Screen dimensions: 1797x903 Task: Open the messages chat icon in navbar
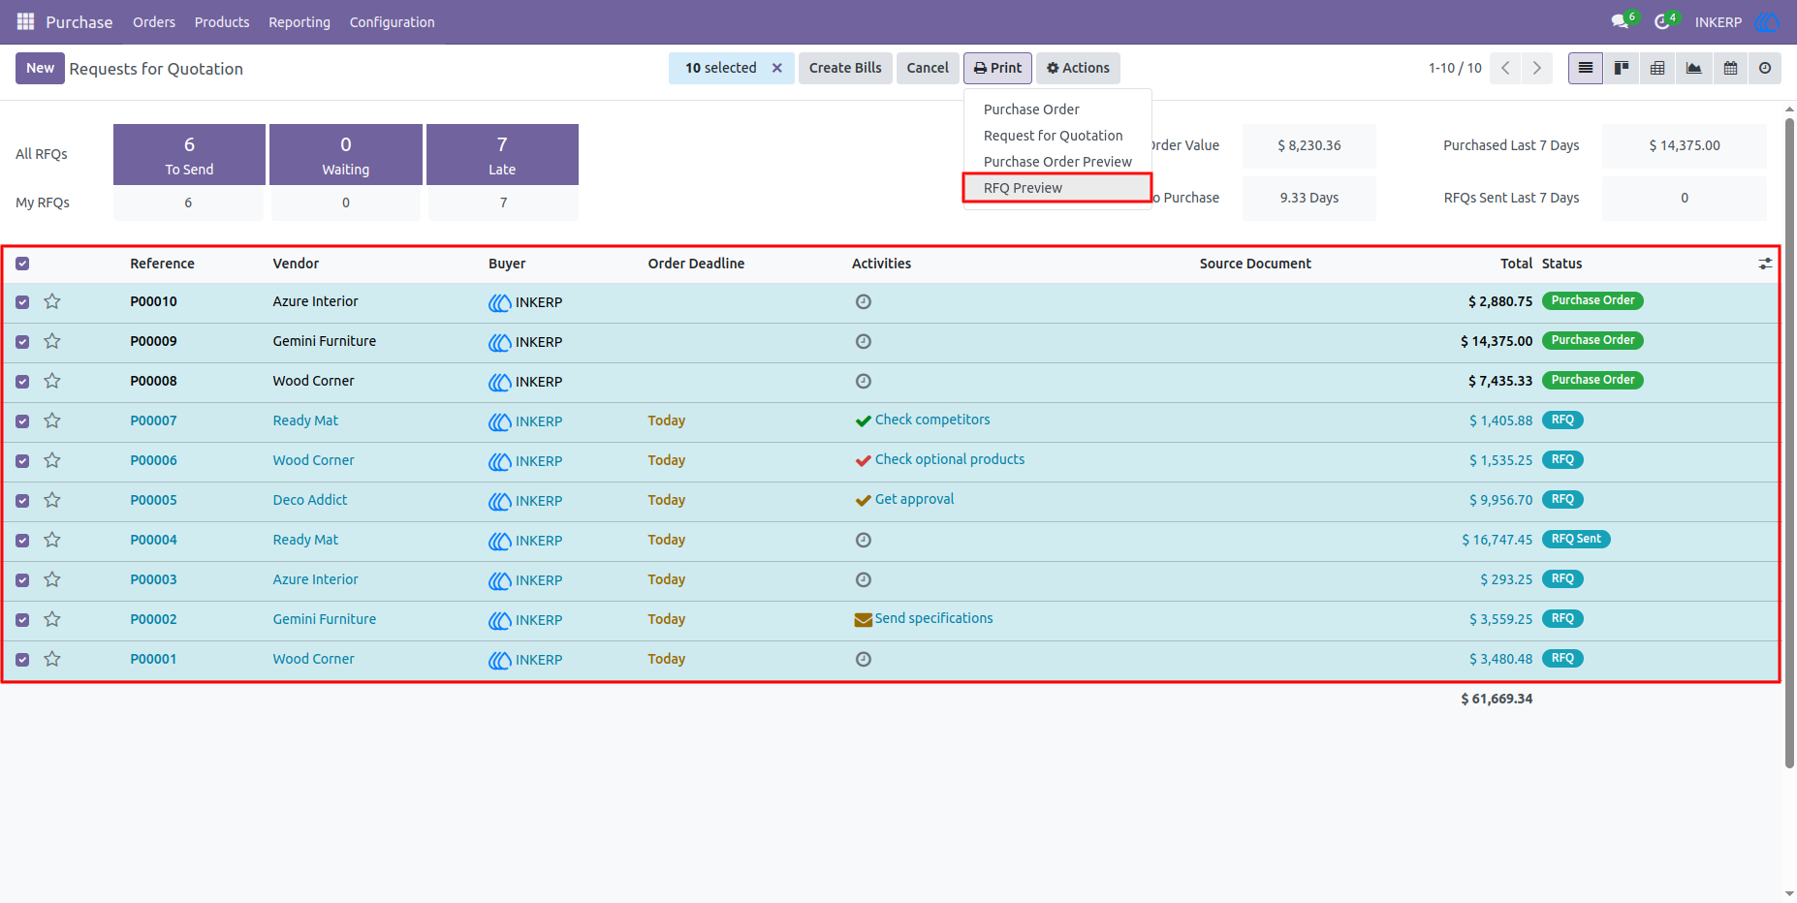pos(1619,21)
